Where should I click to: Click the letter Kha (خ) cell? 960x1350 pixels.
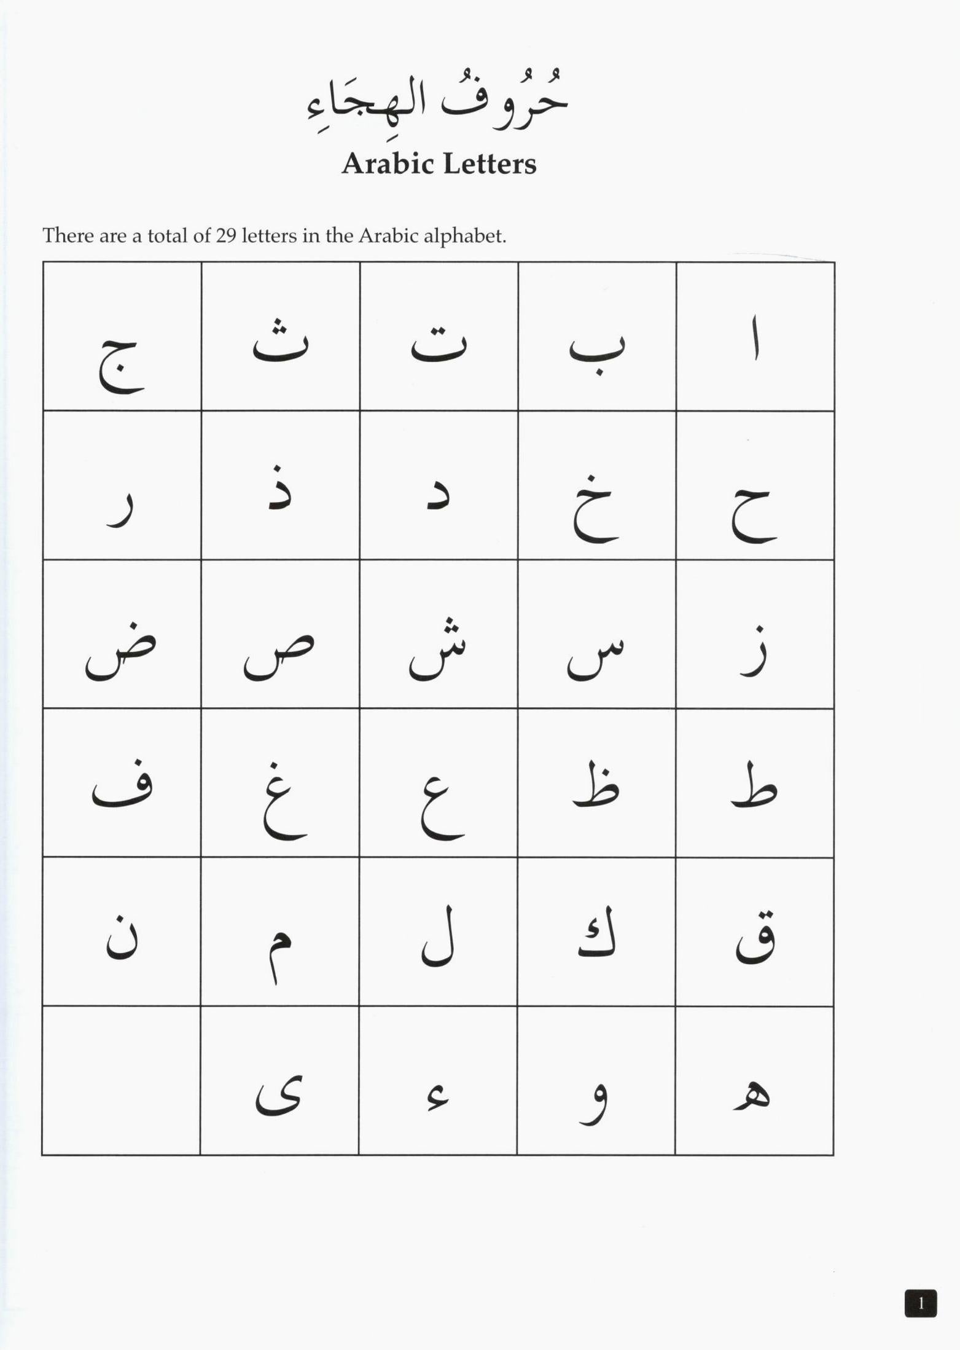tap(597, 485)
